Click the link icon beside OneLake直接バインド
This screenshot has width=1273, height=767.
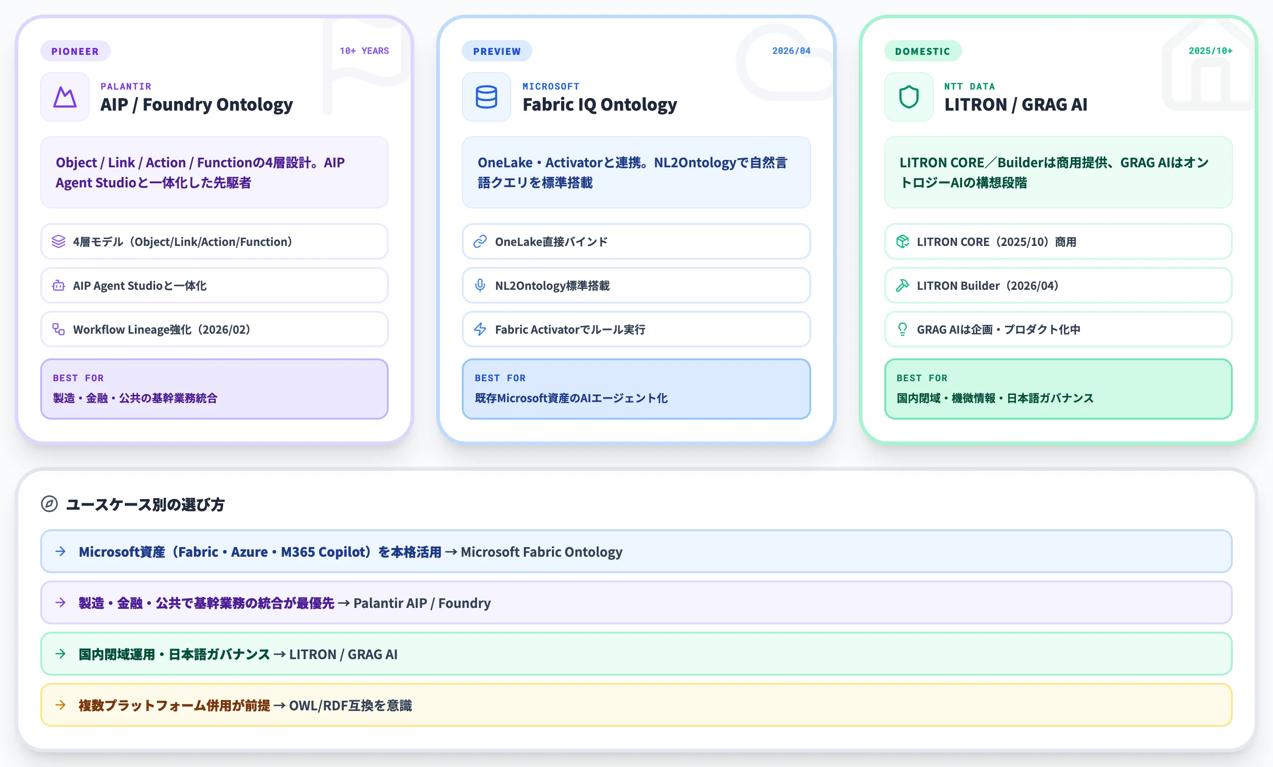tap(480, 242)
